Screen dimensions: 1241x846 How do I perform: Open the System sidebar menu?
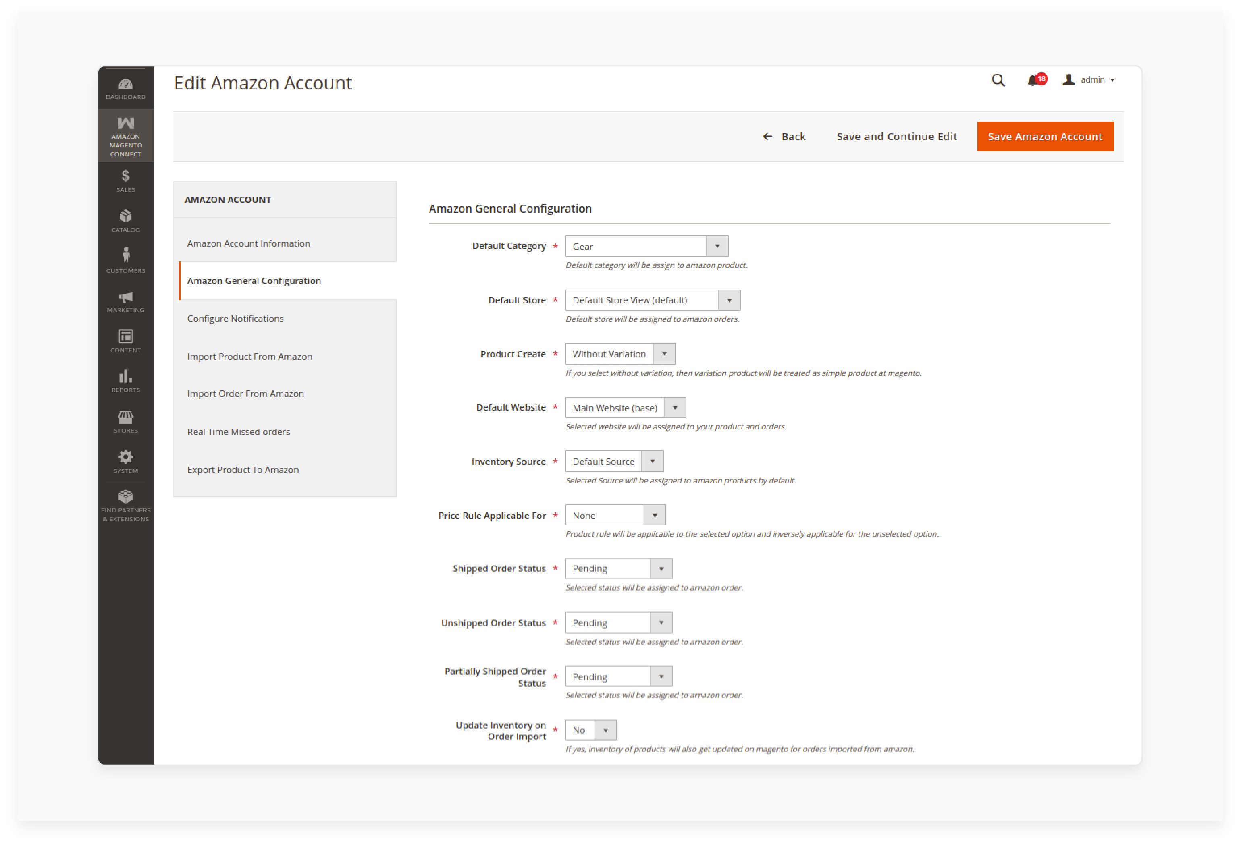tap(125, 462)
